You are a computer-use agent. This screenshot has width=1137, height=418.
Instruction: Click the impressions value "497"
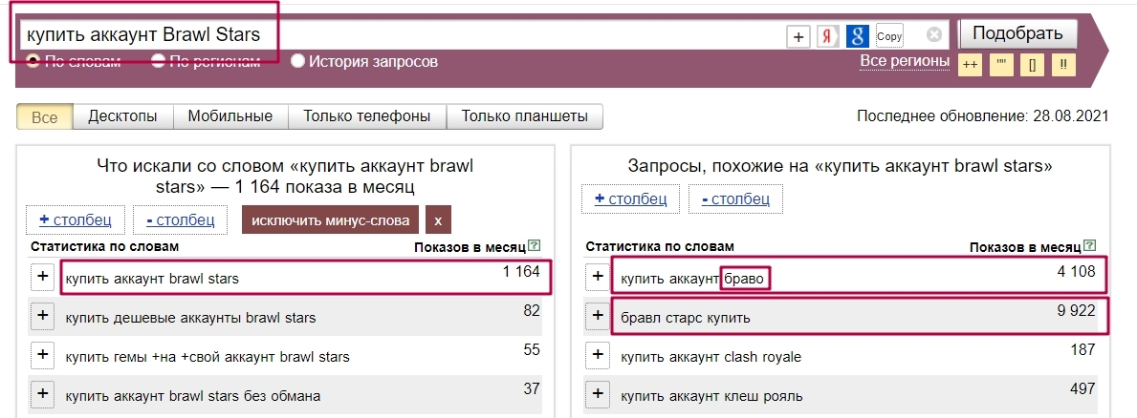click(1082, 389)
